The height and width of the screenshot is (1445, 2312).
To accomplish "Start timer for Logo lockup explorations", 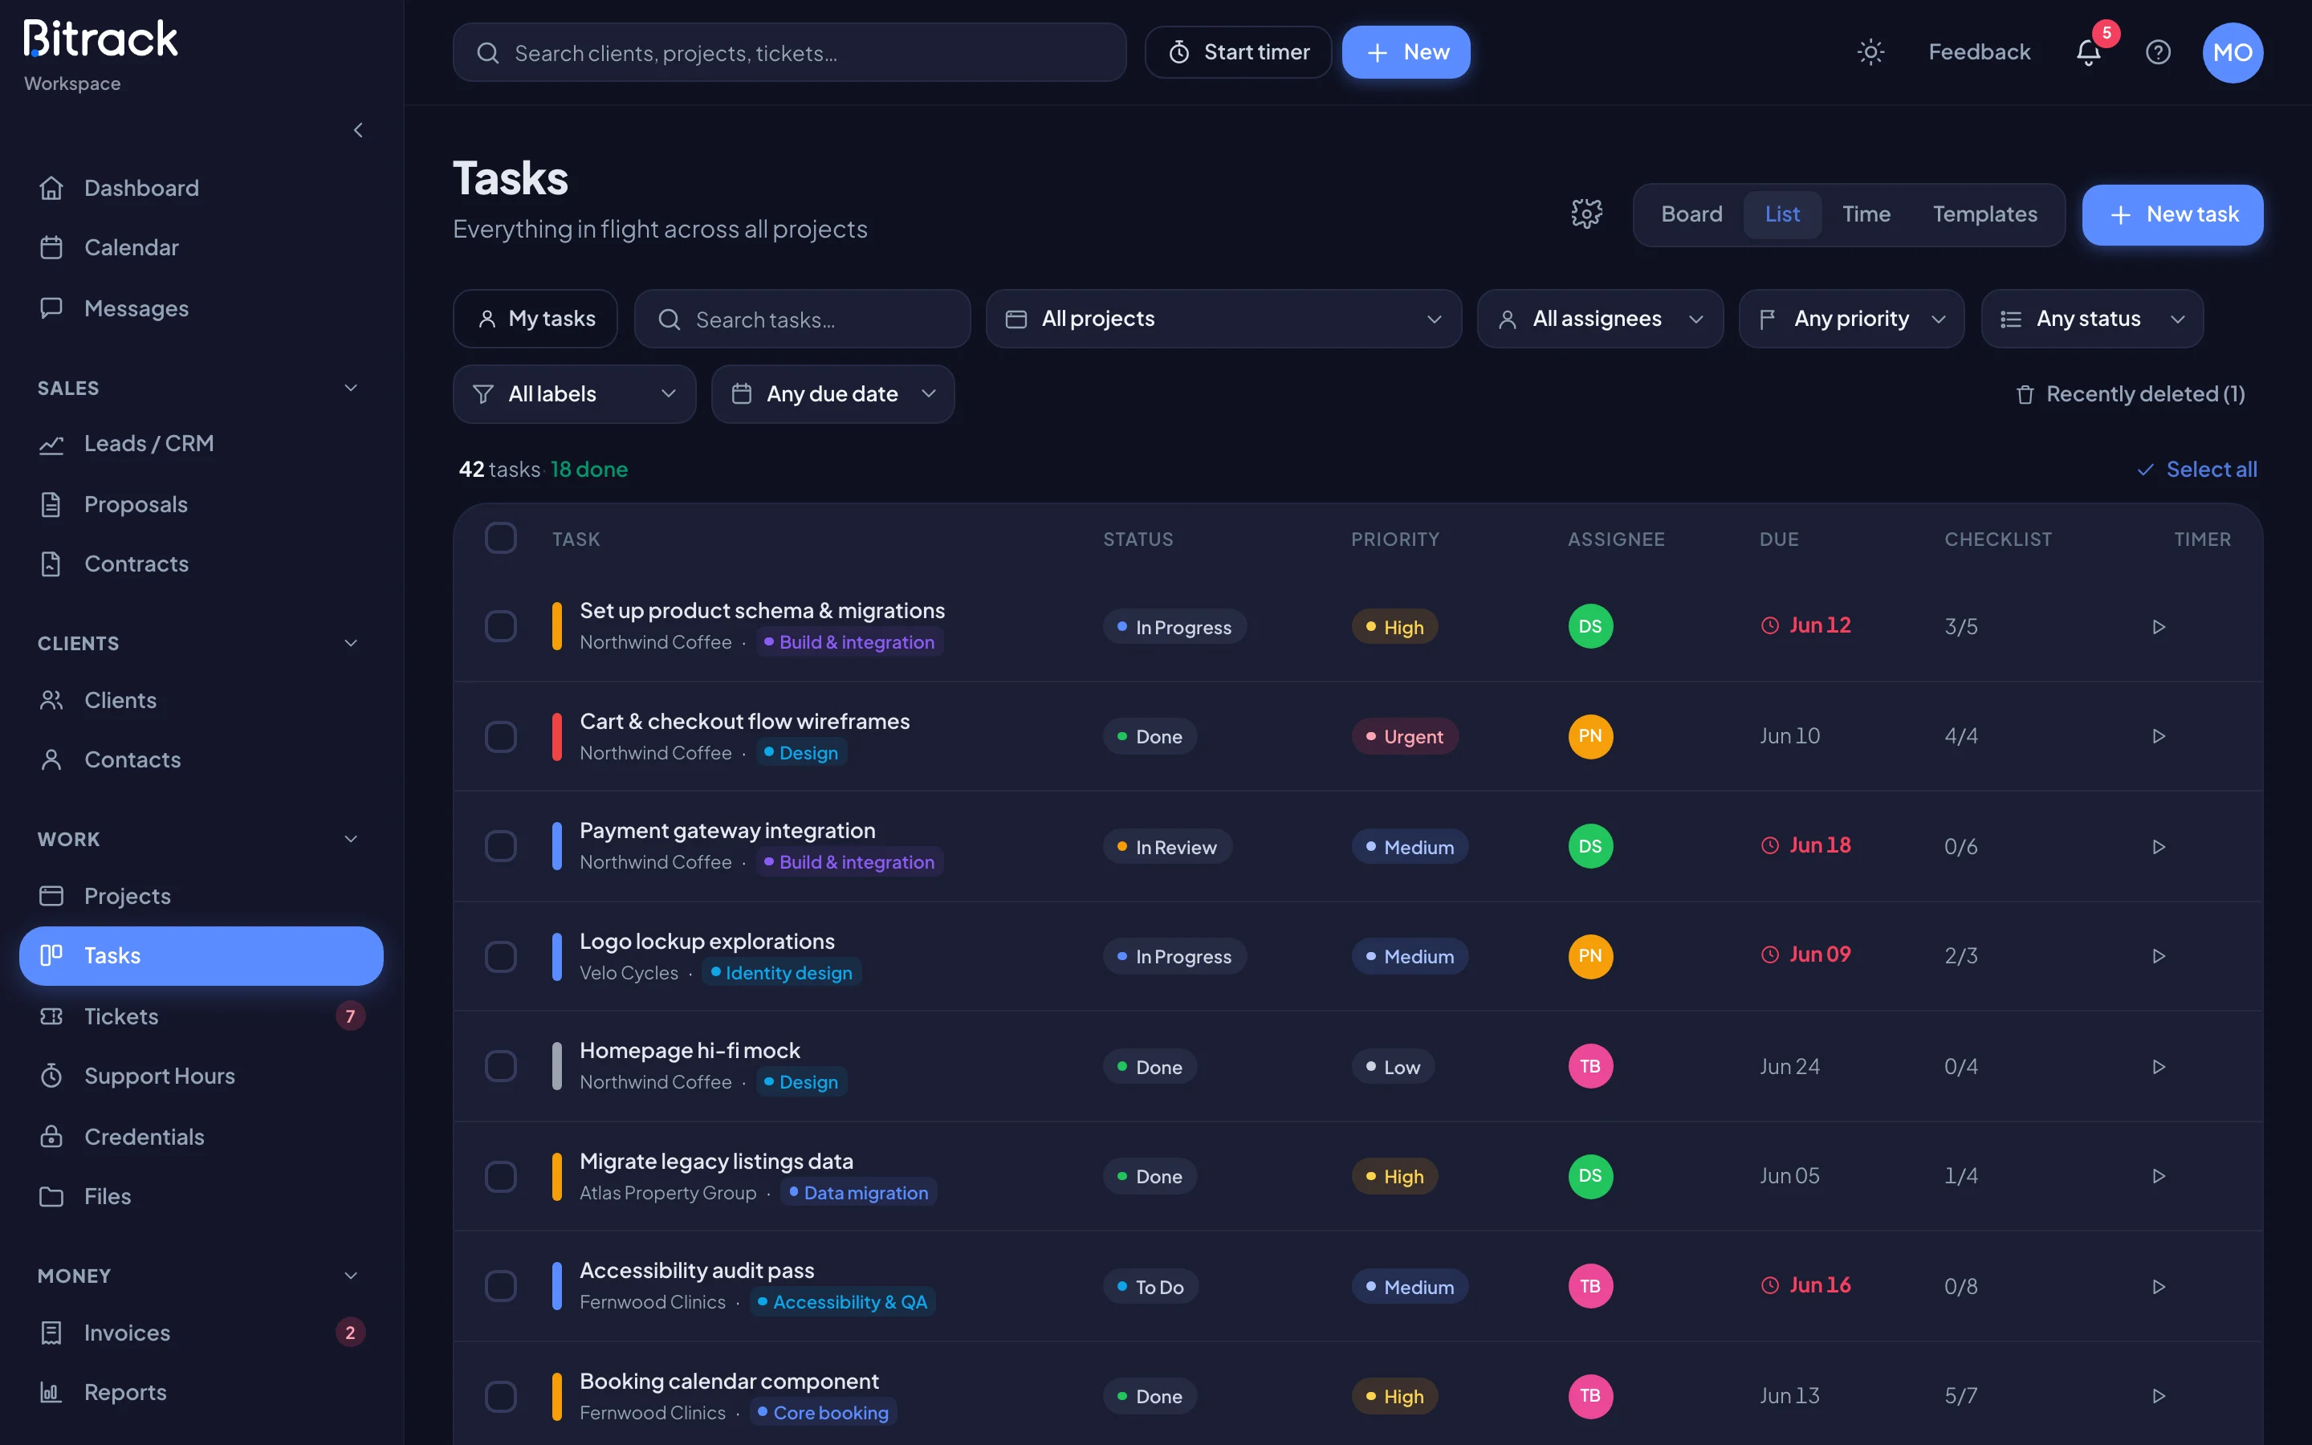I will coord(2158,955).
